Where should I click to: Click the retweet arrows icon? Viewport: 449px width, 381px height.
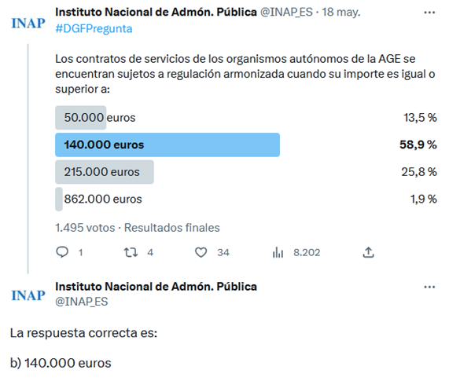131,252
